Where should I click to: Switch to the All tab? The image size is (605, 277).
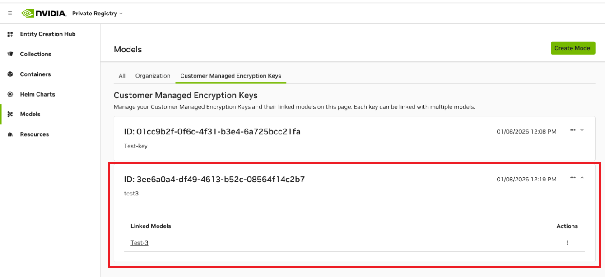point(122,76)
